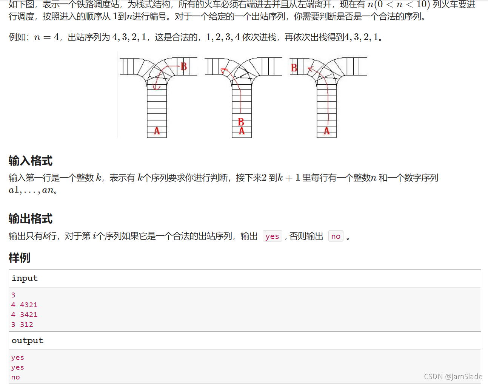Click the red letter B in middle diagram

tap(241, 122)
